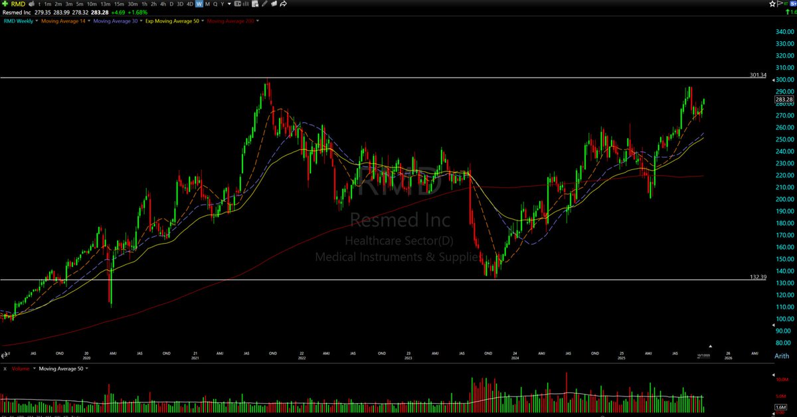This screenshot has height=417, width=797.
Task: Click the 301.34 horizontal line label
Action: (758, 75)
